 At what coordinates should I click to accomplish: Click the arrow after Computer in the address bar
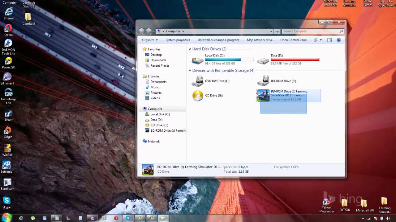183,31
